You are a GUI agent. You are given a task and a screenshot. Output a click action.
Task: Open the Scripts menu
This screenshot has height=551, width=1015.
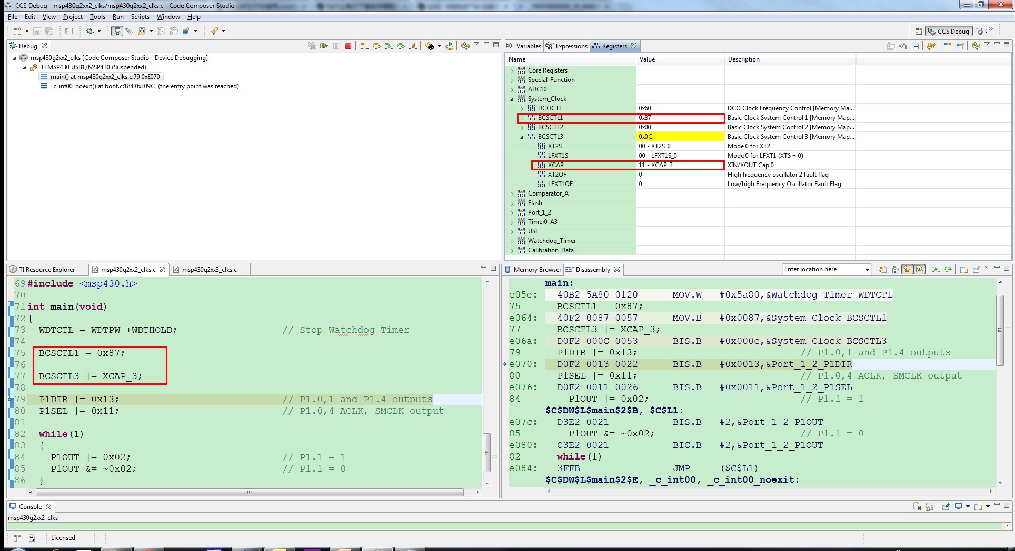140,17
